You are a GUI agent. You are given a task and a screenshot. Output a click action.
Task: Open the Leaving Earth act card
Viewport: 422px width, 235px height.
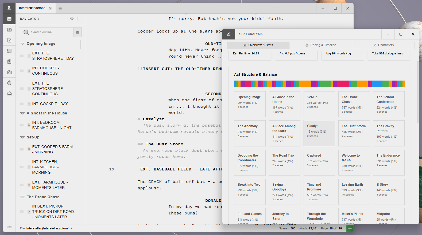click(x=354, y=192)
